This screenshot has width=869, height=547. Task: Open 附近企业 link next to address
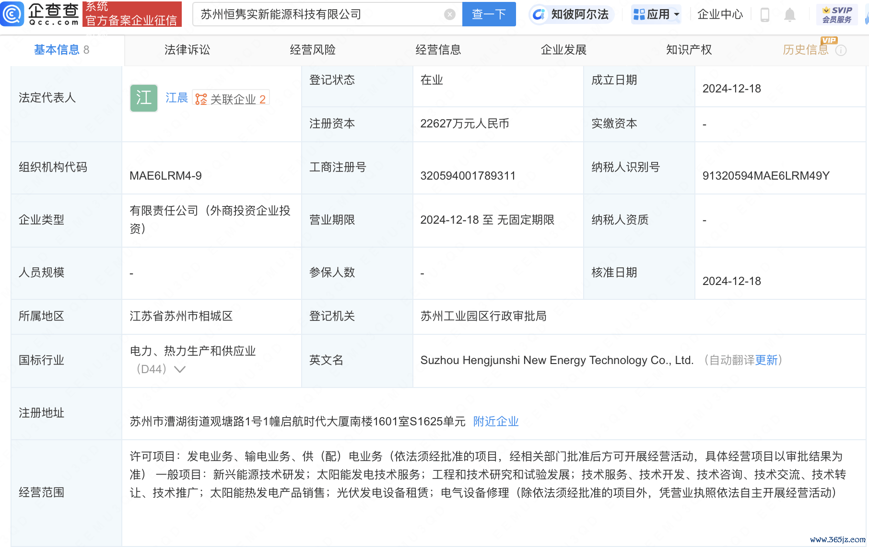(496, 422)
